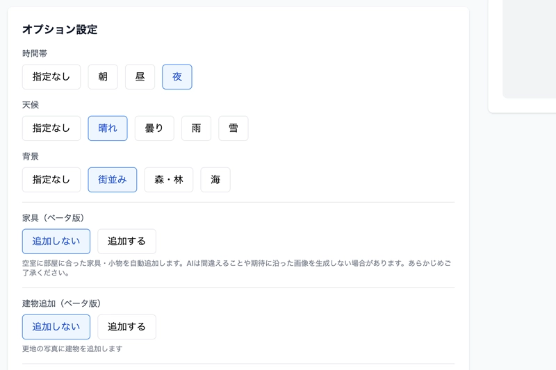This screenshot has width=556, height=370.
Task: Click the 更地の写真に建物を追加します description
Action: click(72, 348)
